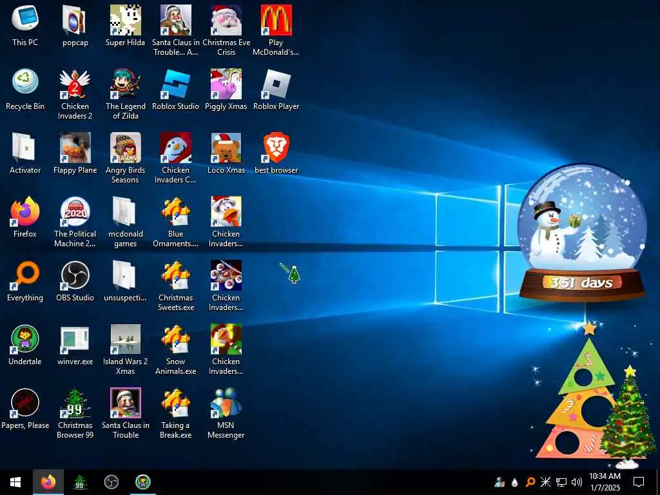This screenshot has height=495, width=660.
Task: Open Papers, Please game
Action: tap(25, 408)
